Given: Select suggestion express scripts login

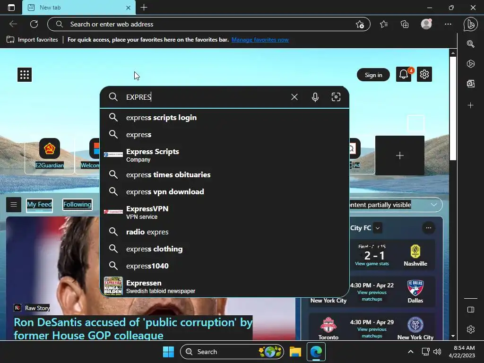Looking at the screenshot, I should click(225, 118).
